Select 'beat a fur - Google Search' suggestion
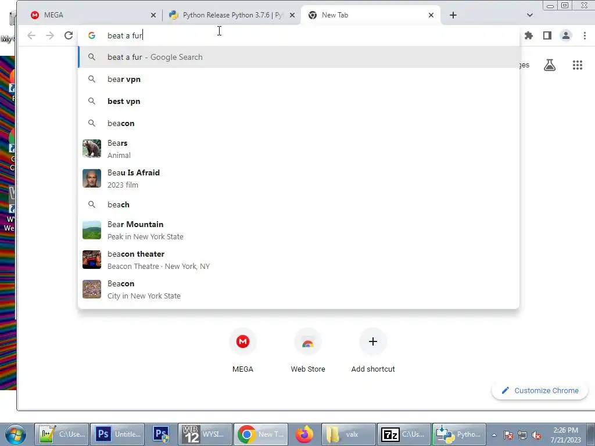 point(298,57)
